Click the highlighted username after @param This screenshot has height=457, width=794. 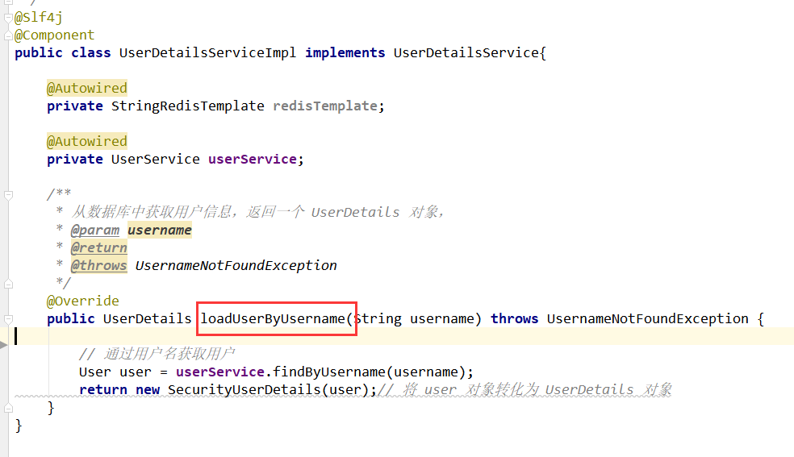click(x=160, y=230)
